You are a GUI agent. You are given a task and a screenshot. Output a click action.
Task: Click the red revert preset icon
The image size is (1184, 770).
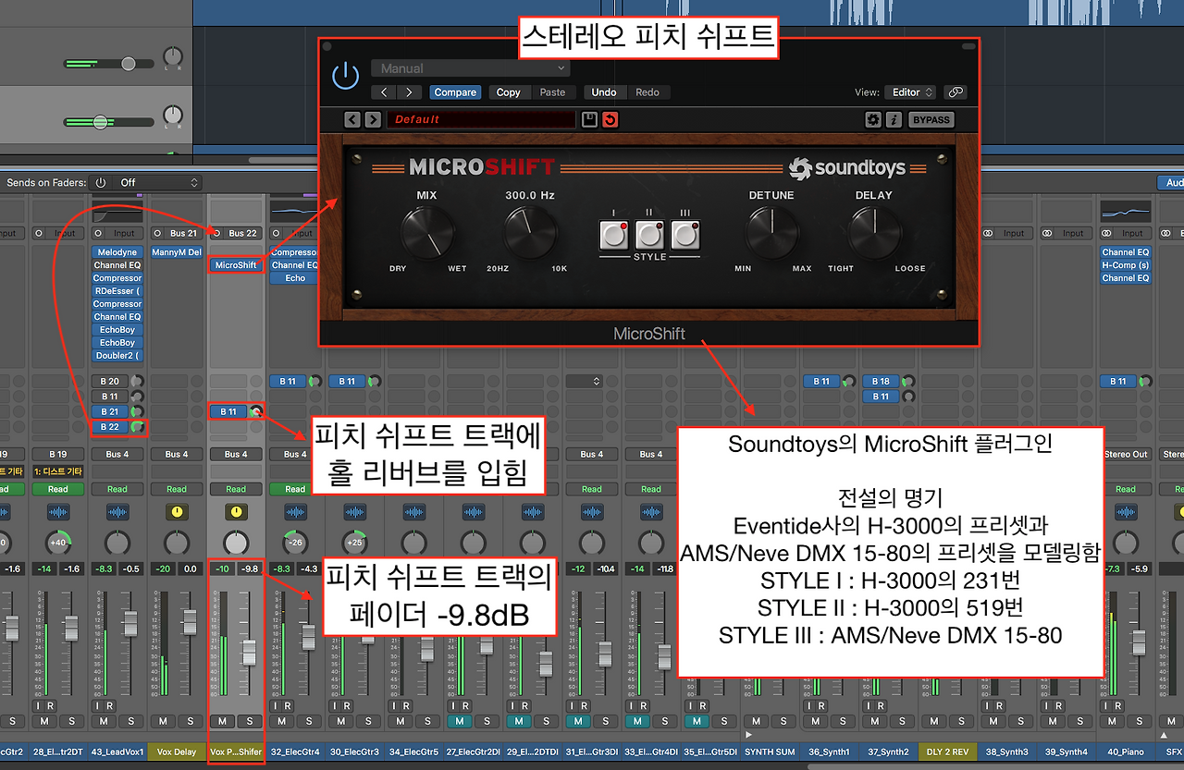click(610, 119)
